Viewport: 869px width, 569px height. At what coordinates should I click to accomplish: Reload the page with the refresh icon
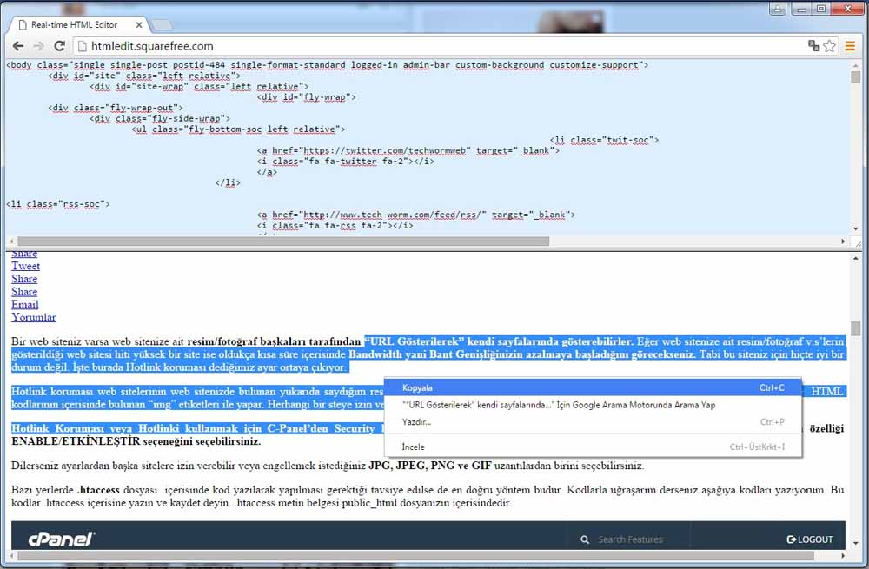tap(59, 46)
